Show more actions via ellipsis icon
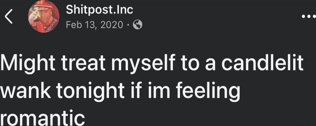This screenshot has width=316, height=126. (x=308, y=17)
